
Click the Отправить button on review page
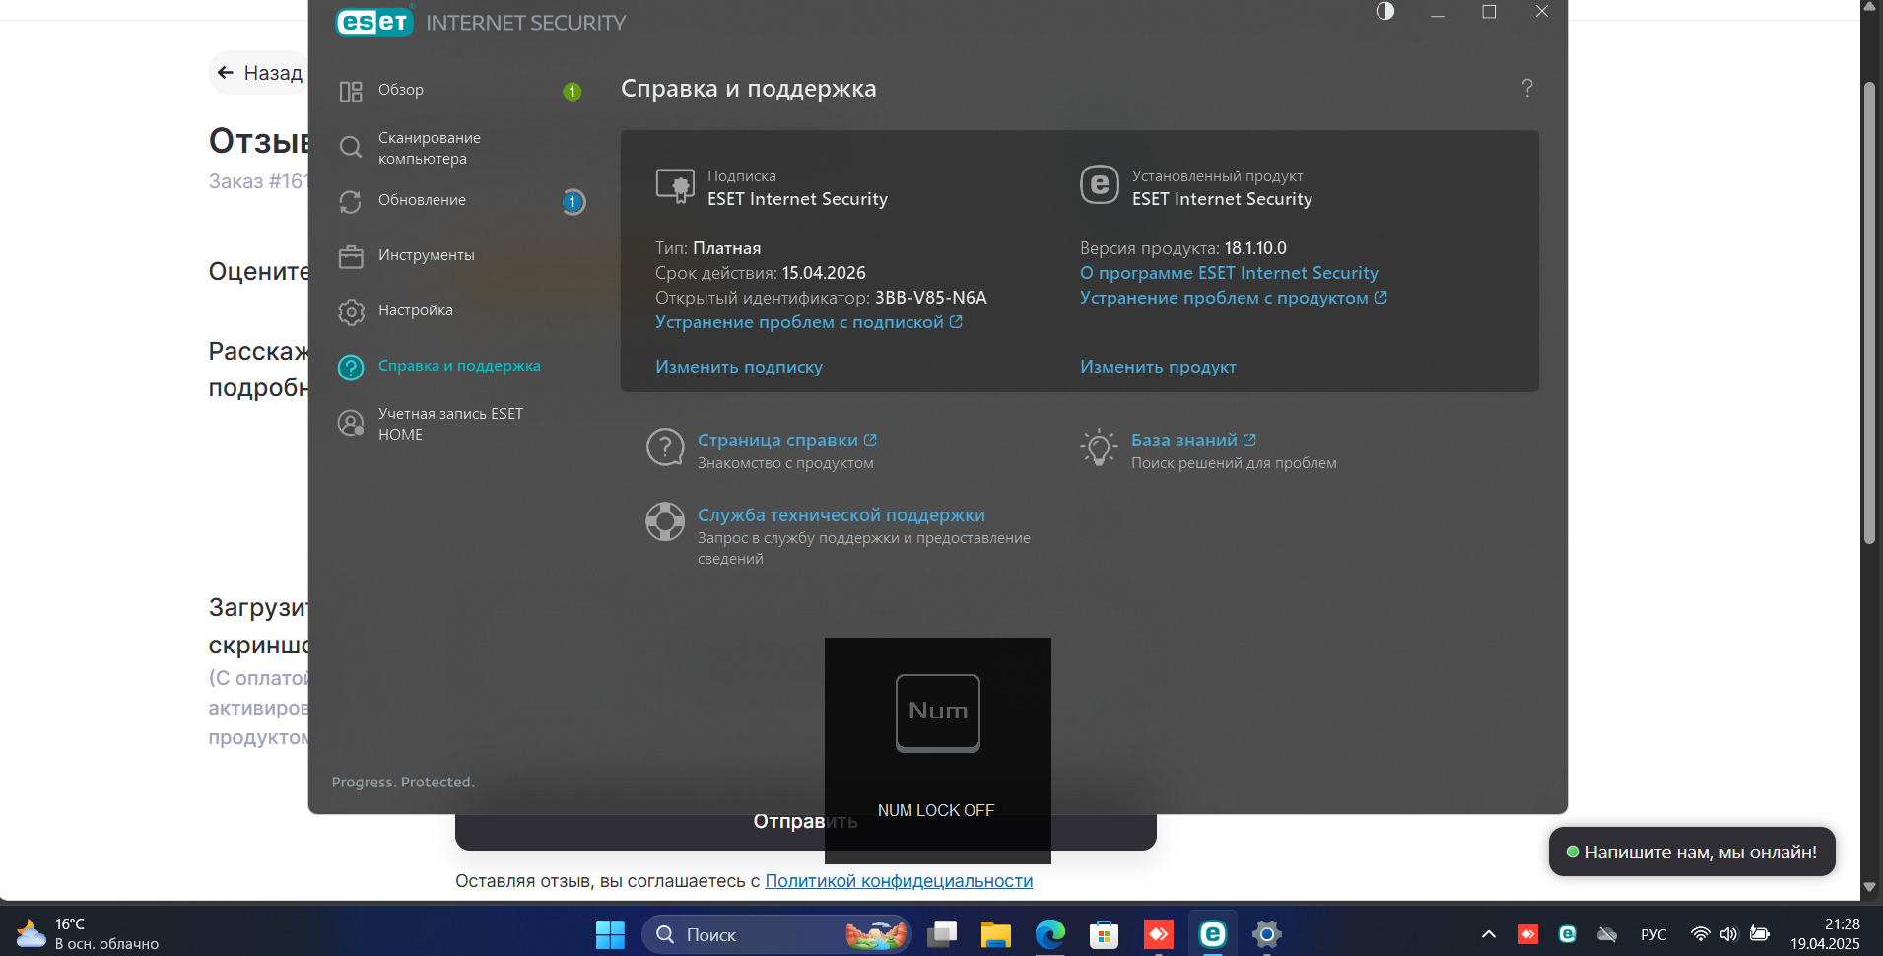(805, 831)
